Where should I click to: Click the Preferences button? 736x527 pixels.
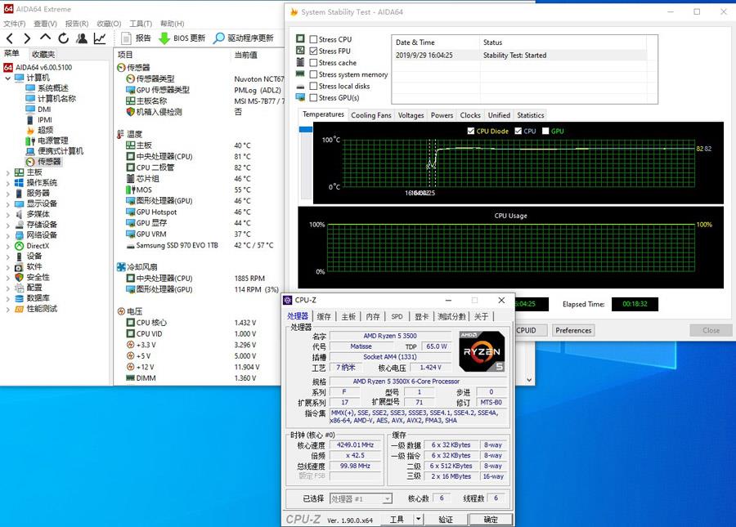click(x=573, y=330)
